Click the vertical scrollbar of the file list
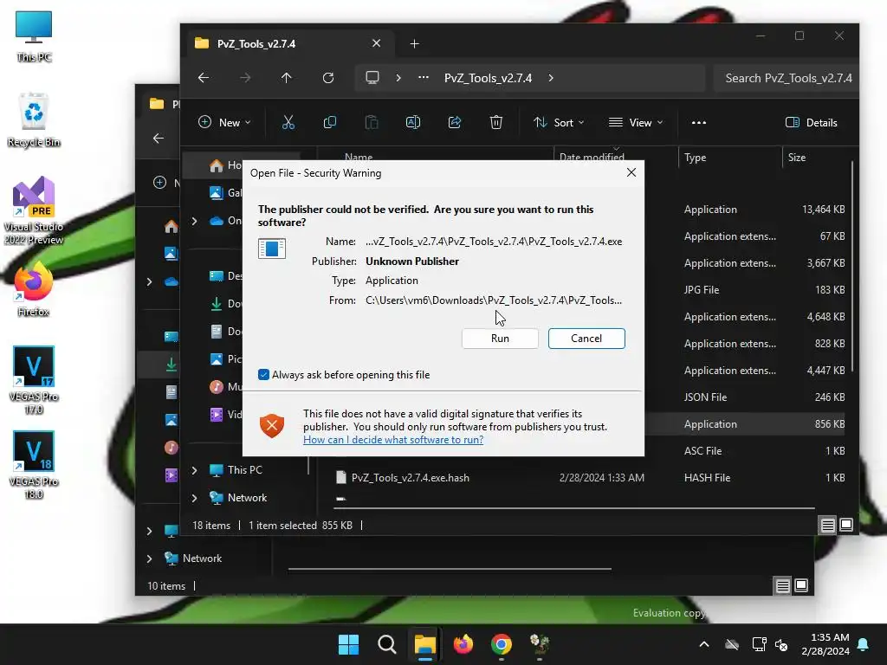 tap(852, 266)
